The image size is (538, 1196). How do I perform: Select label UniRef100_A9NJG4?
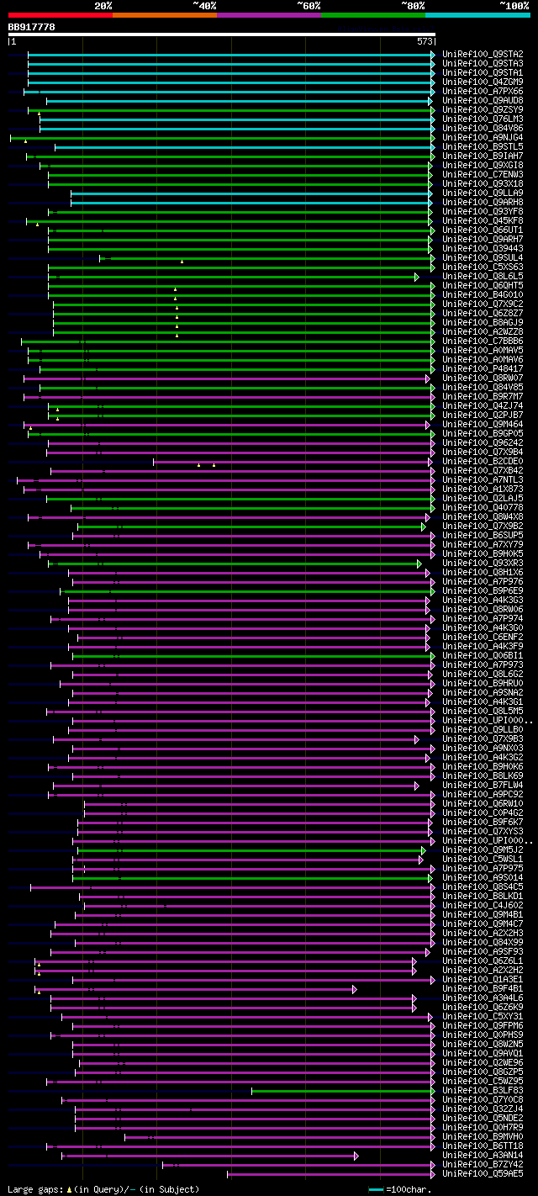coord(483,138)
